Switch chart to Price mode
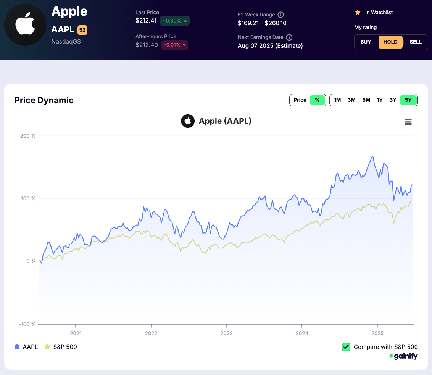The height and width of the screenshot is (375, 432). coord(300,100)
